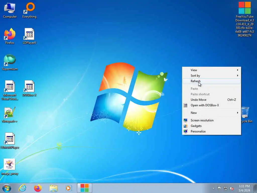Expand the View submenu
257x193 pixels.
[x=211, y=70]
